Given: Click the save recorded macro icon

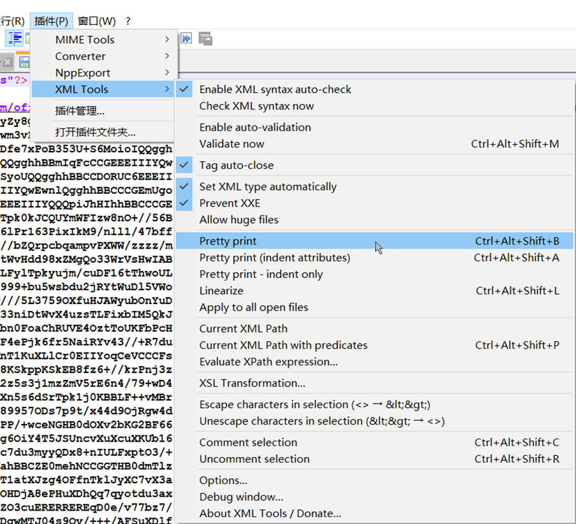Looking at the screenshot, I should tap(205, 39).
